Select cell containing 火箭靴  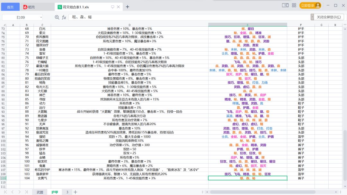[x=42, y=112]
